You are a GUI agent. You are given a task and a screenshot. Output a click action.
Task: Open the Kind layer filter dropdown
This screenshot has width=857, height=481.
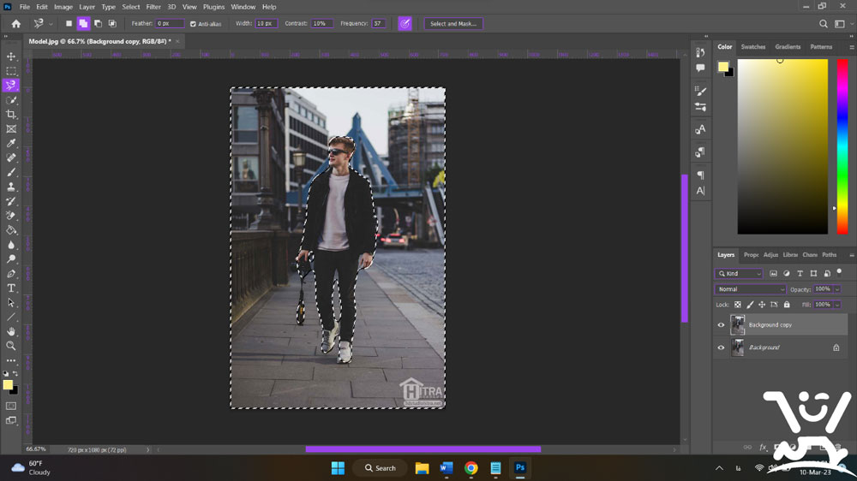tap(739, 274)
